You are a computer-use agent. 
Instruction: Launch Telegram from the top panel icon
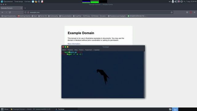[33, 2]
